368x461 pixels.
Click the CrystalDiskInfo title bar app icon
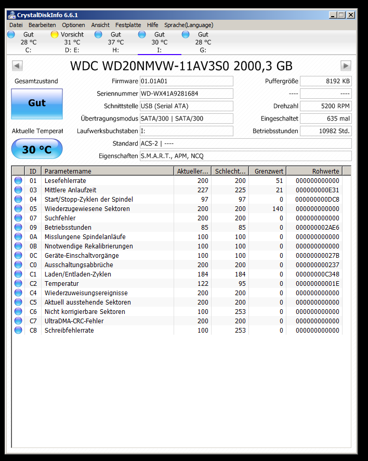coord(12,15)
